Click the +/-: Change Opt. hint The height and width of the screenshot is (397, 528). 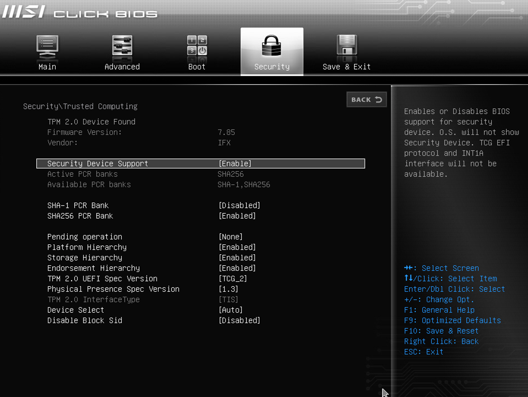point(439,300)
